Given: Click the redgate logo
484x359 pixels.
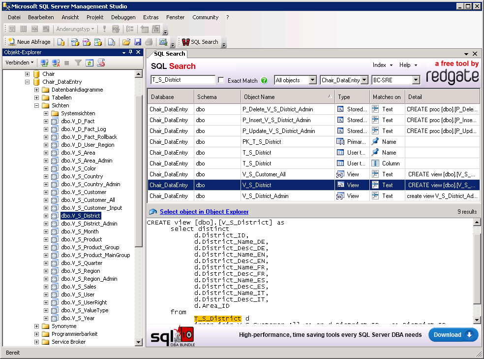Looking at the screenshot, I should [x=452, y=76].
